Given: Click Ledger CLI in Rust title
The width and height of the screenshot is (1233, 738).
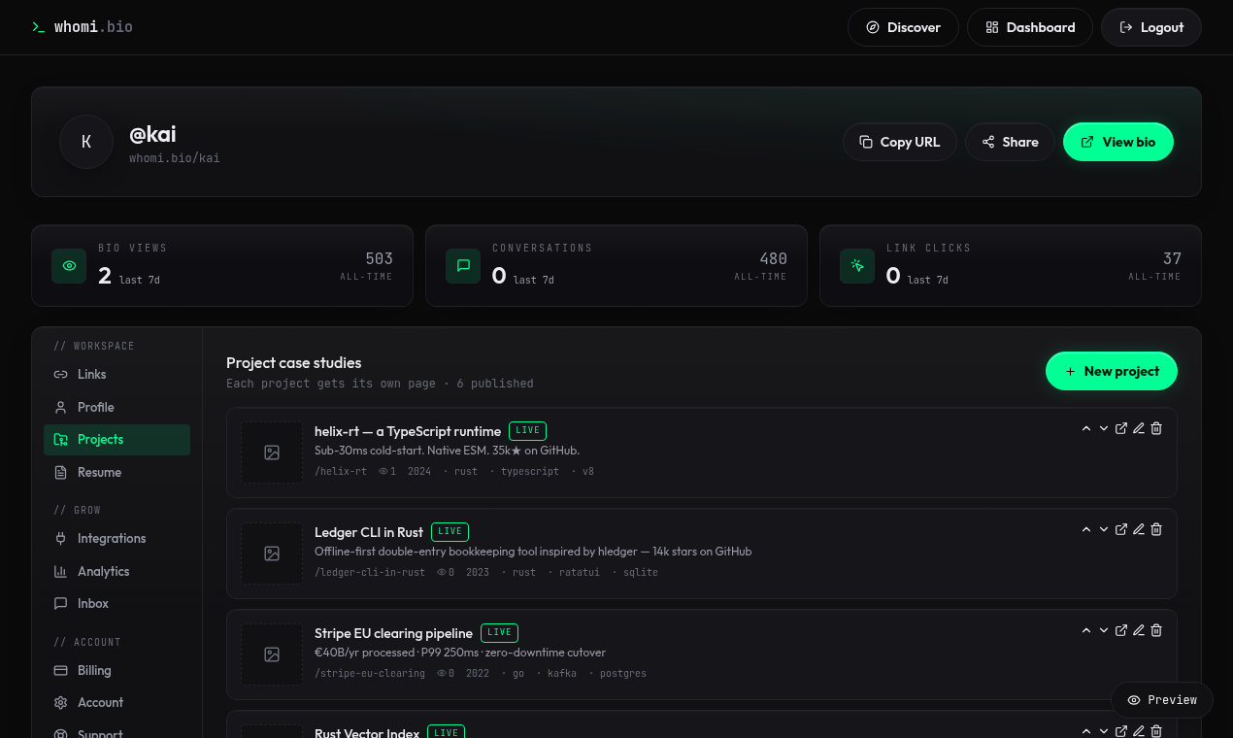Looking at the screenshot, I should click(x=369, y=532).
